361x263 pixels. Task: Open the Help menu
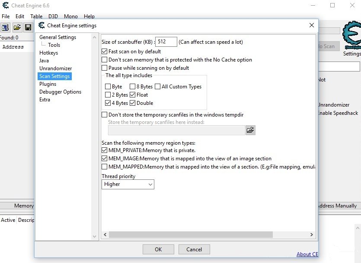[89, 16]
